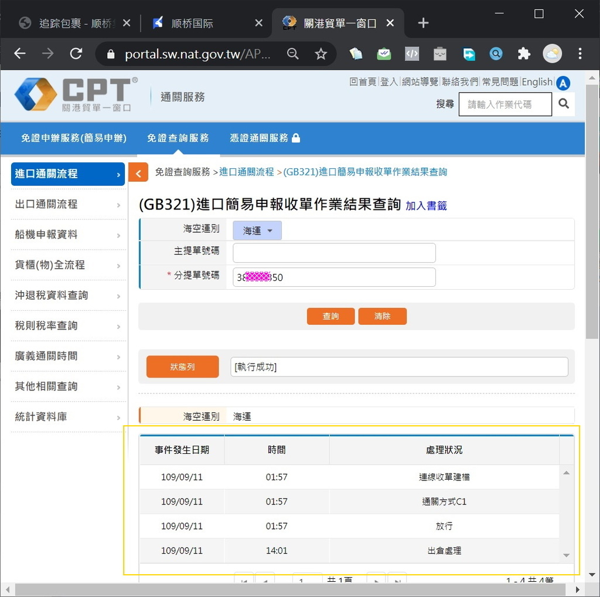The image size is (600, 597).
Task: Open the browser extensions puzzle icon
Action: point(523,53)
